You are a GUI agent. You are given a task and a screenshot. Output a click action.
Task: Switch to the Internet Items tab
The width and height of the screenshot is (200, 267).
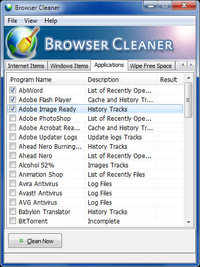[26, 66]
